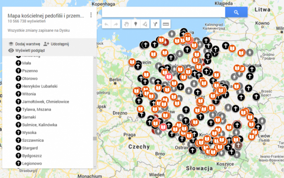Select the Sarnaki list entry

29,117
